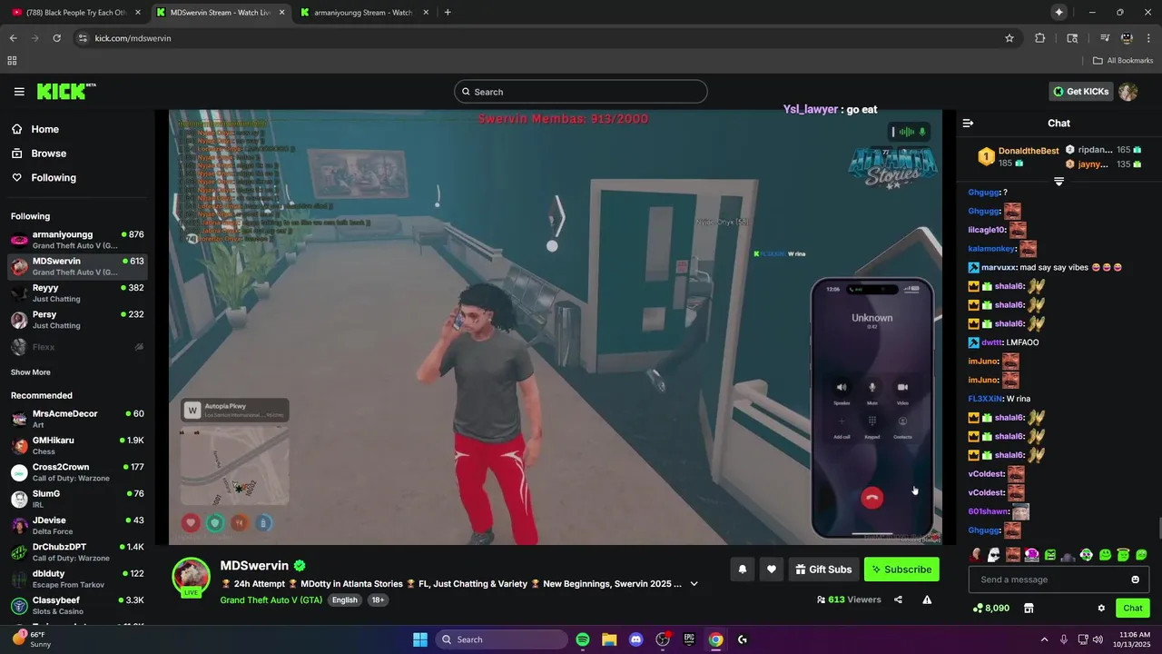Click DonaldtheBest in the gift leaderboard

click(x=1029, y=151)
